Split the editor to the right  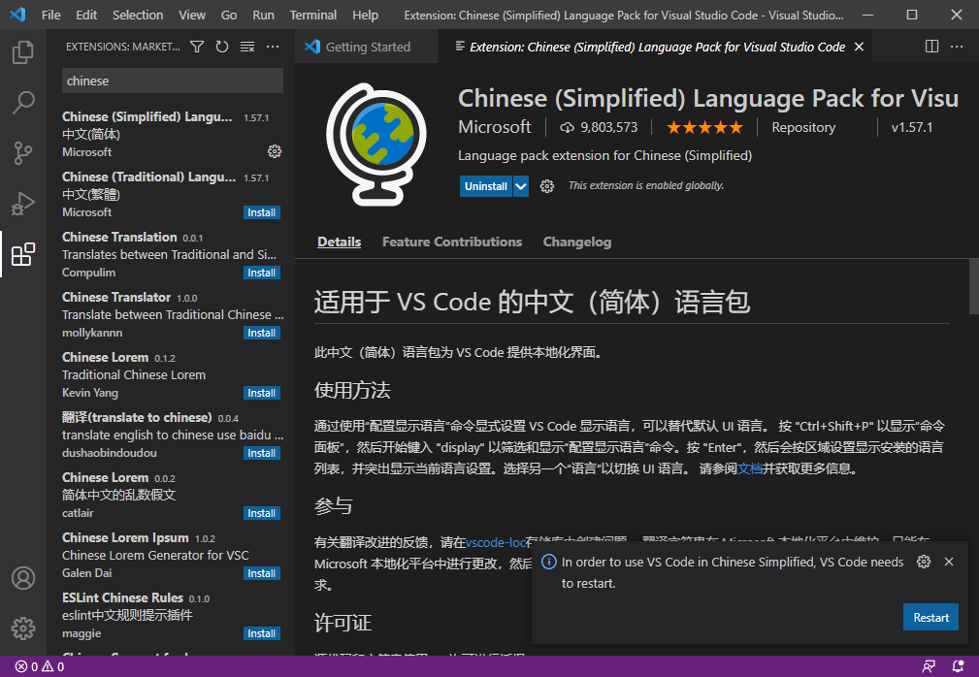931,47
